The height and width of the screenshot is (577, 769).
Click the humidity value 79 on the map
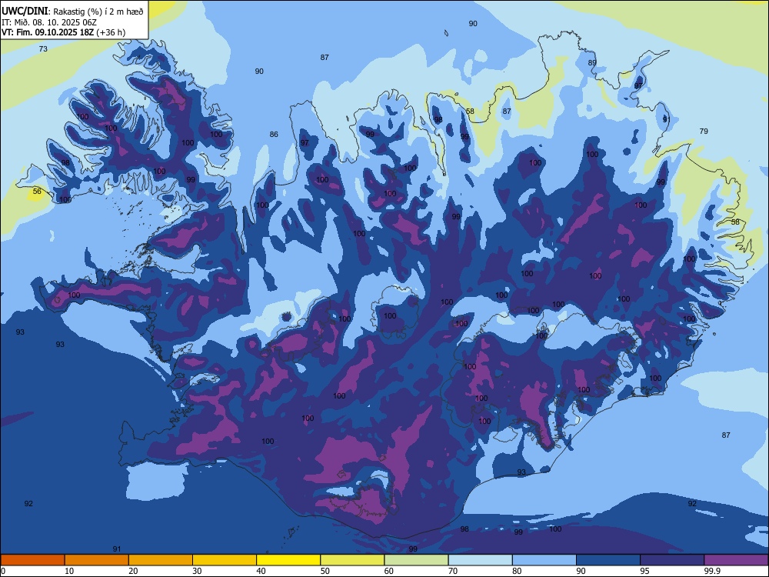pyautogui.click(x=704, y=131)
